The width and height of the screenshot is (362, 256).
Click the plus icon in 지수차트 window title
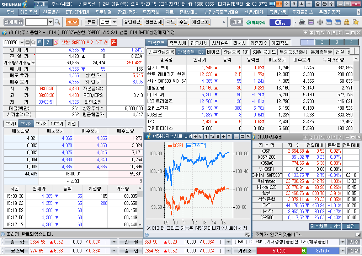coord(195,136)
